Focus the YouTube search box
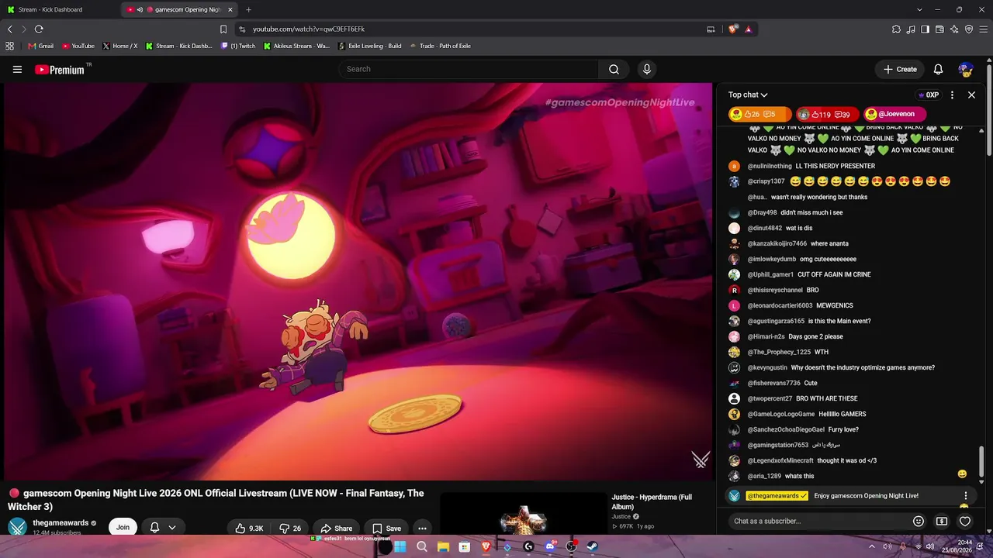The width and height of the screenshot is (993, 558). [469, 69]
